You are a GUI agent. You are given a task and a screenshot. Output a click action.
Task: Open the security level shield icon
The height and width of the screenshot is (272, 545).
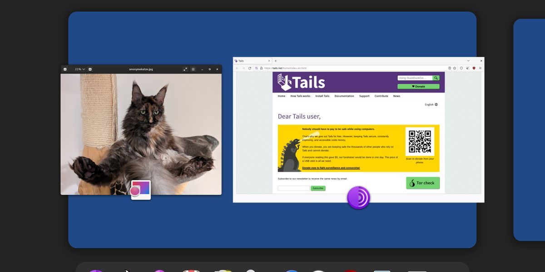[474, 68]
